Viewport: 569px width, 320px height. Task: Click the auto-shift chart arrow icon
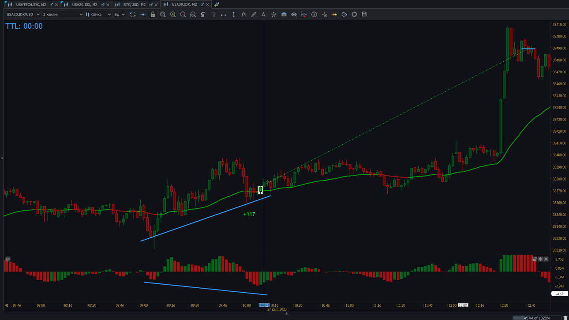point(142,15)
